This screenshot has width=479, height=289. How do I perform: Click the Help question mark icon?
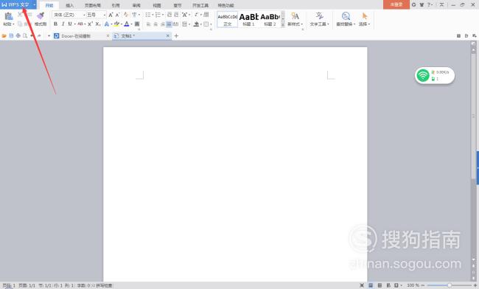pyautogui.click(x=429, y=4)
